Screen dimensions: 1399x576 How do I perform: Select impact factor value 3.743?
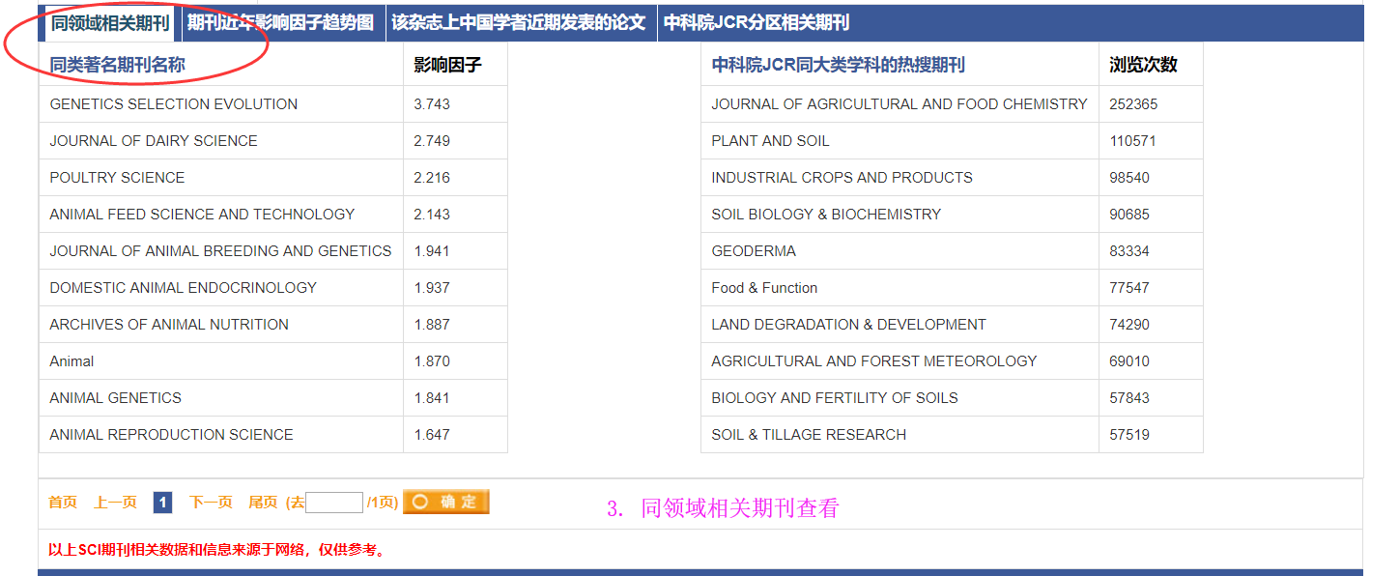(432, 104)
